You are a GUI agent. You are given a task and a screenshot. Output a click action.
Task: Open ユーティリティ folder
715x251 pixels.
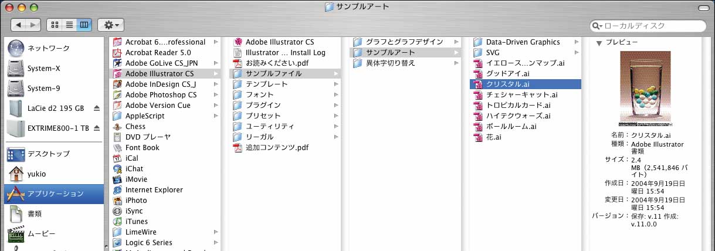pyautogui.click(x=285, y=127)
